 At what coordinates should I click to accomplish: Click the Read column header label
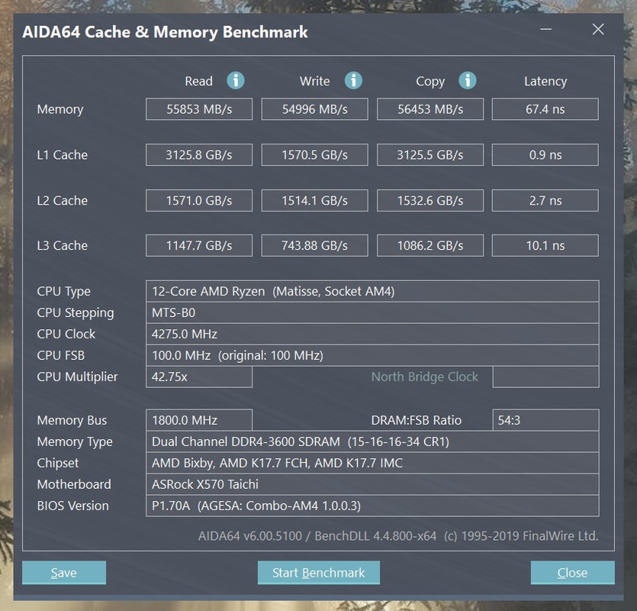click(x=198, y=81)
